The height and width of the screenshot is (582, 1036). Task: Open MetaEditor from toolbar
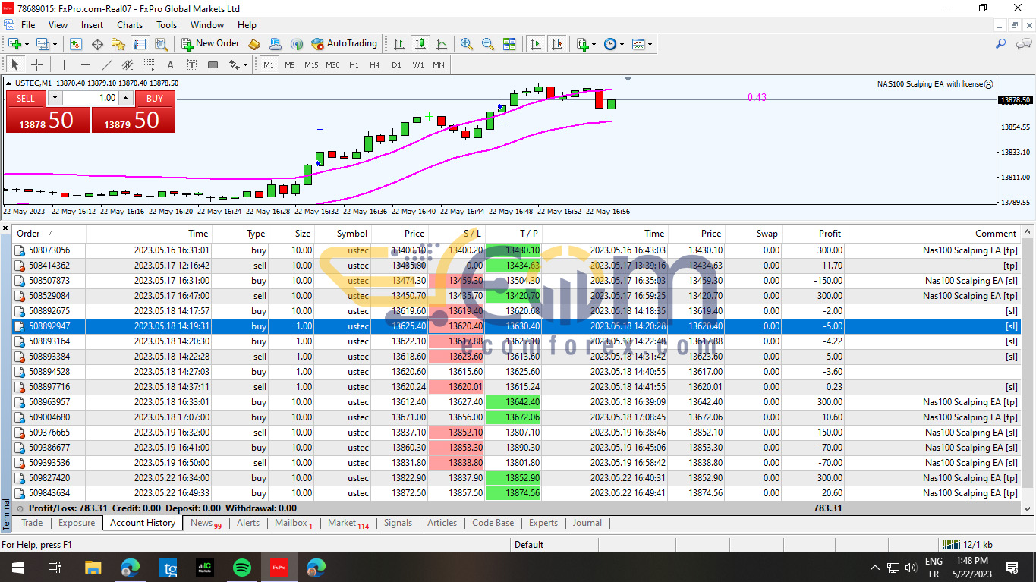click(254, 44)
